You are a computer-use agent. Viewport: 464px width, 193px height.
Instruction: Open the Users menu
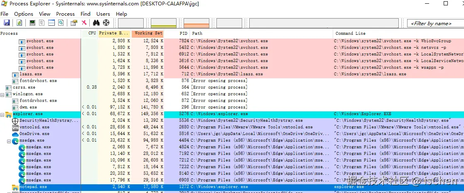pyautogui.click(x=103, y=14)
